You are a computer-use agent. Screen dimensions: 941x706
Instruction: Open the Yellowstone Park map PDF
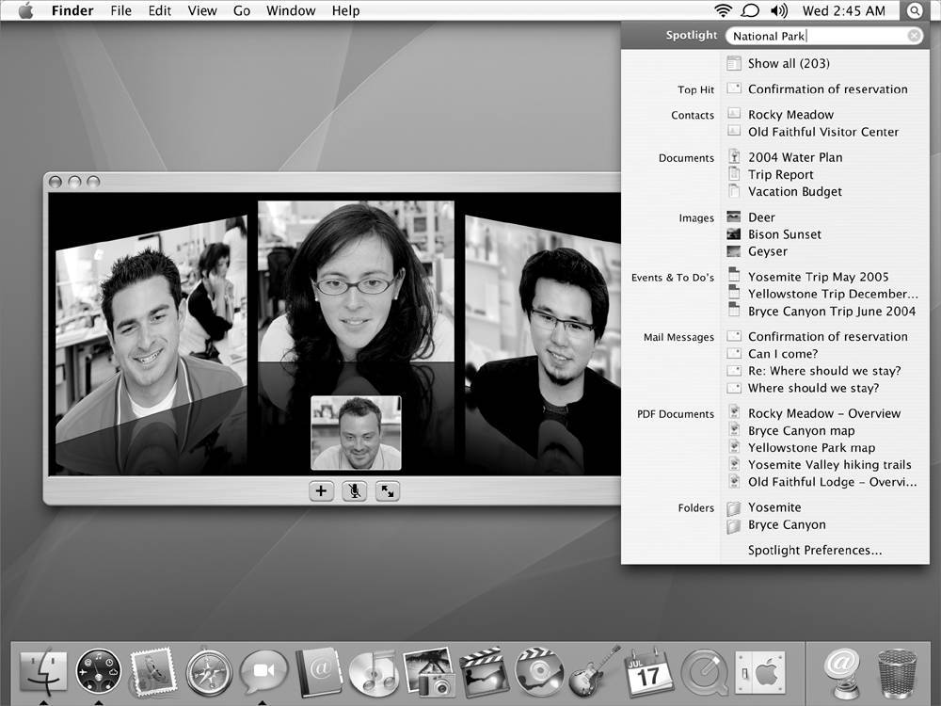811,448
